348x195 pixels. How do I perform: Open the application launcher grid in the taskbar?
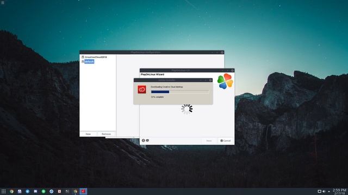coord(4,191)
